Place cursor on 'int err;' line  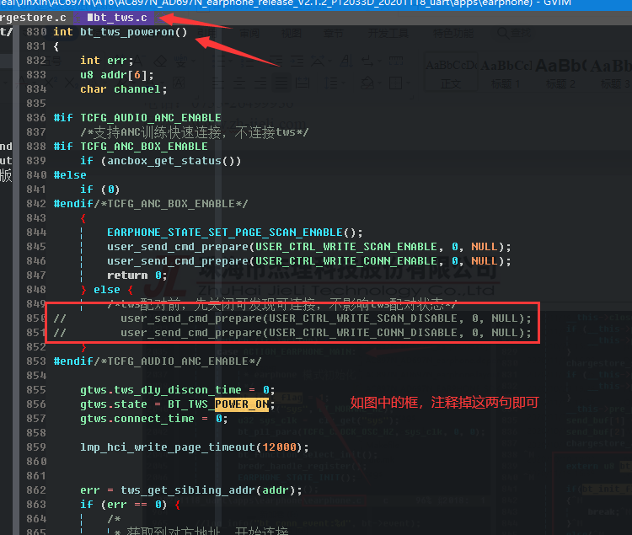[x=106, y=61]
